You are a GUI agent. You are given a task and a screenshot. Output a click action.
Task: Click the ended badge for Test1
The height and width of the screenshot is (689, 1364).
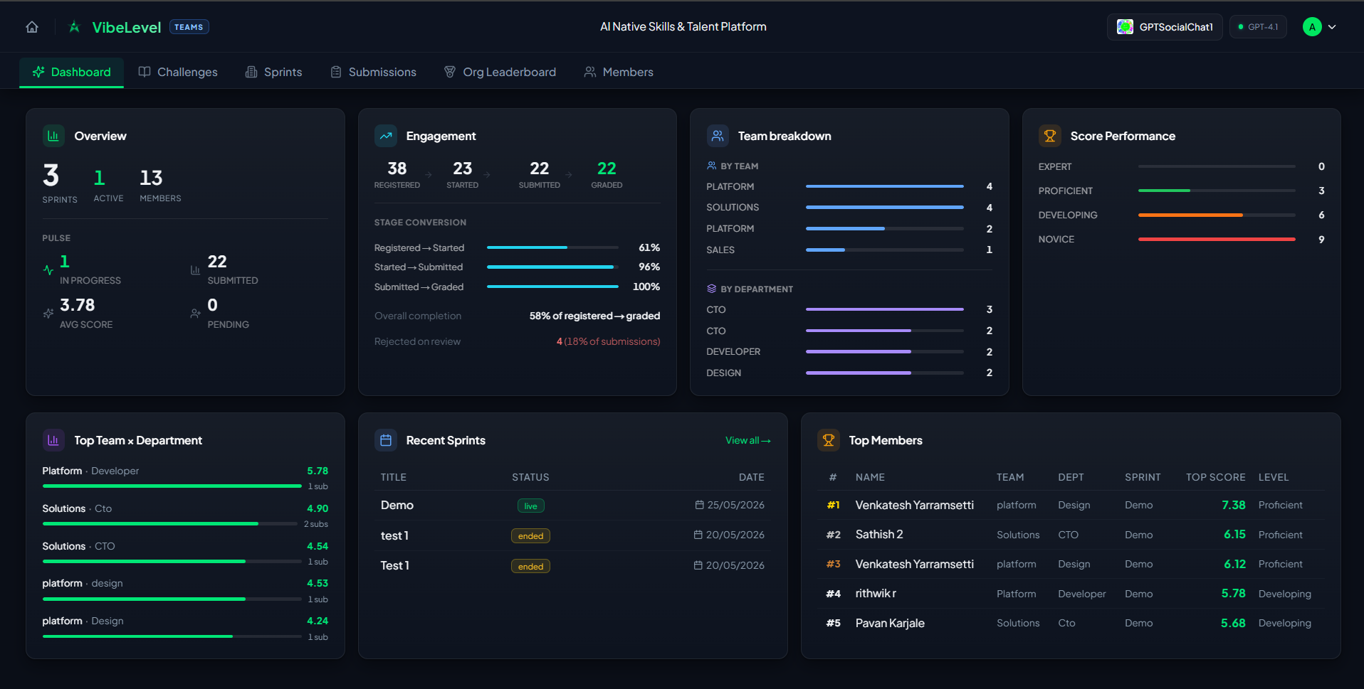pos(530,566)
